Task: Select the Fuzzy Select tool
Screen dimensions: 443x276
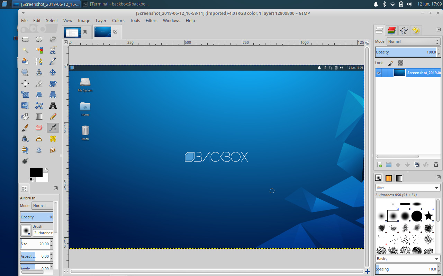Action: (x=25, y=50)
